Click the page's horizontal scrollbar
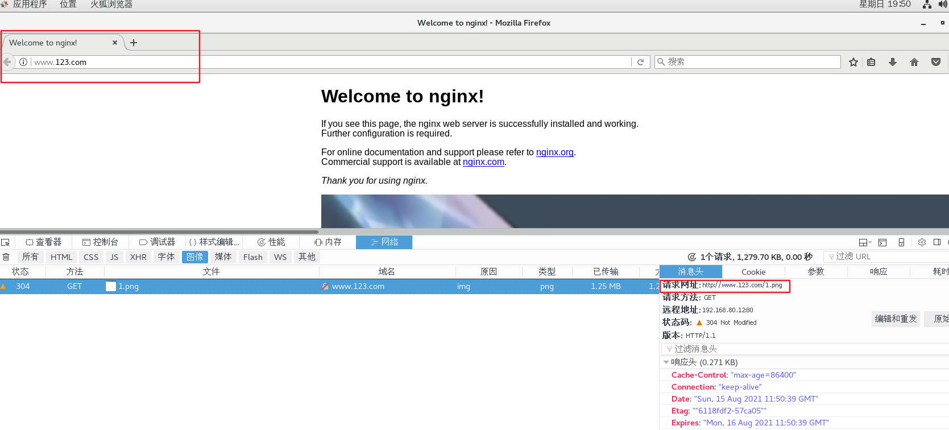Viewport: 949px width, 430px height. (x=159, y=231)
